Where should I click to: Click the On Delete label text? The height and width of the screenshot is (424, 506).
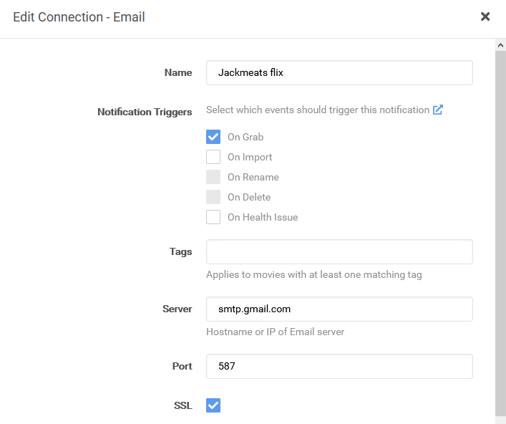point(249,197)
